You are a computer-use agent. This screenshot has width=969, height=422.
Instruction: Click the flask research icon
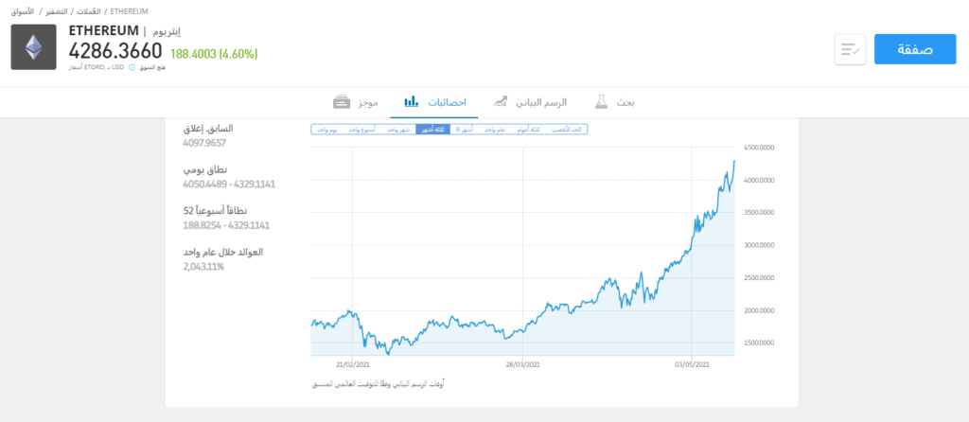(601, 101)
